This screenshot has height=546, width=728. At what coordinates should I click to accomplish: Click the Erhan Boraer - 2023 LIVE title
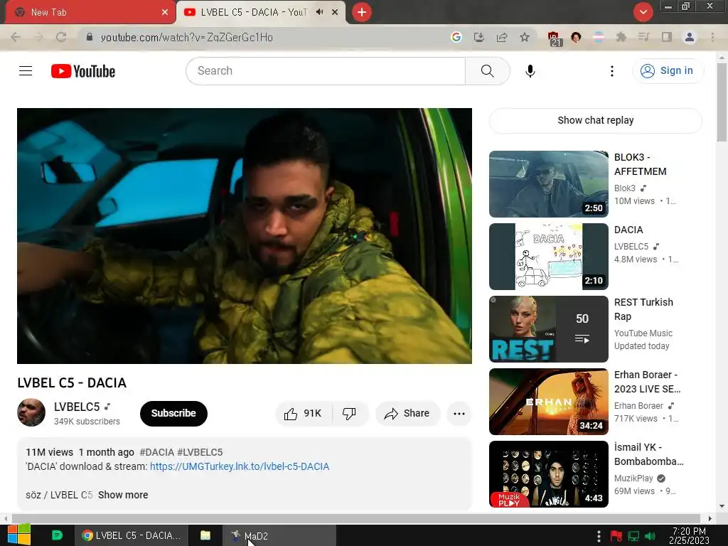[x=647, y=382]
